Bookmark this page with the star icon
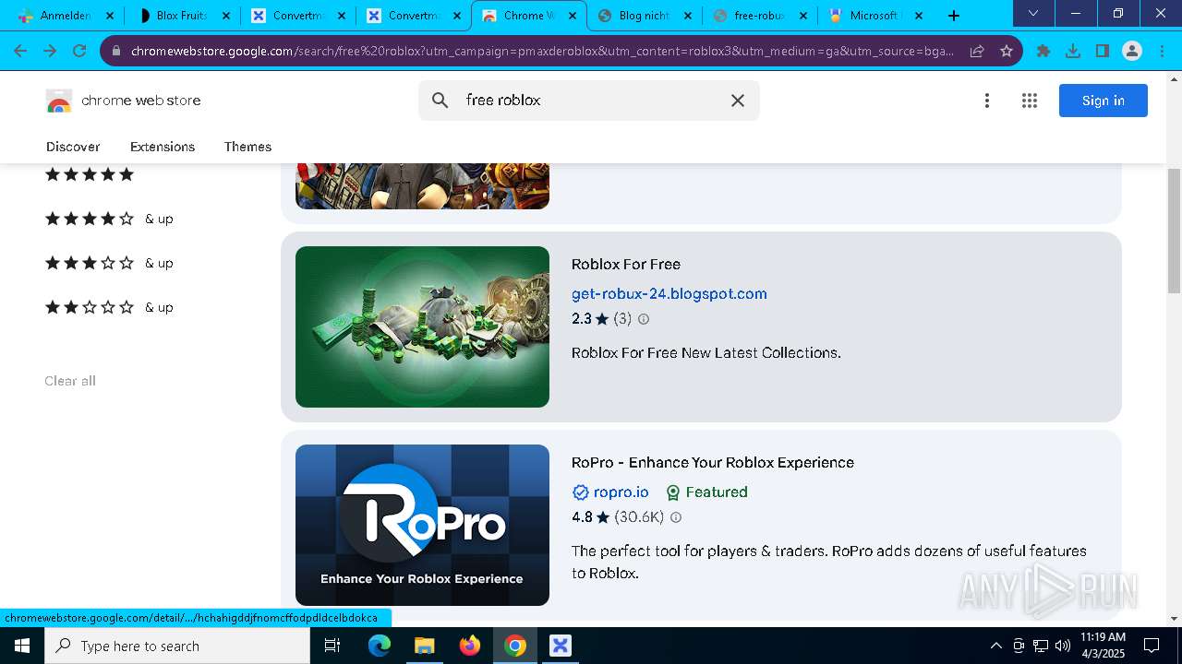The image size is (1182, 664). [1007, 51]
